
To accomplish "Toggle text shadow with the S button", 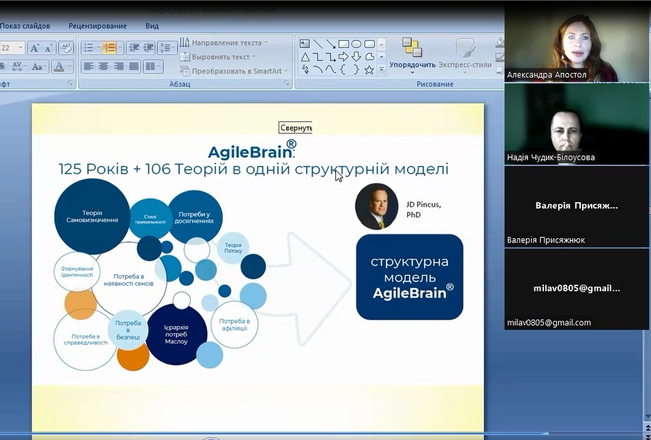I will point(1,66).
